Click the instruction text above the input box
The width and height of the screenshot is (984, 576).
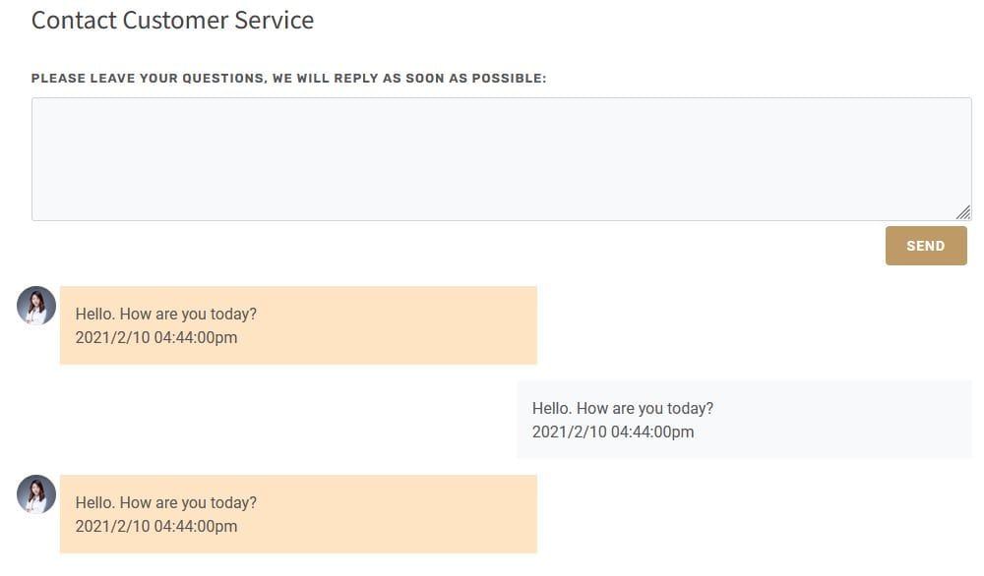[289, 78]
